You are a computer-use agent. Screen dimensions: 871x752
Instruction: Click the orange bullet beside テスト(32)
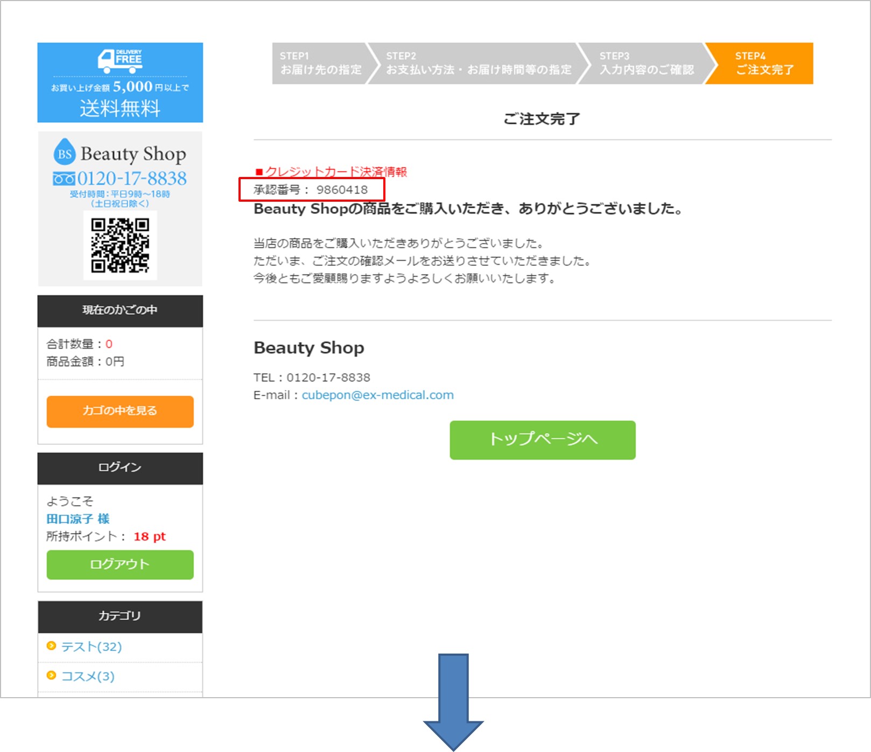tap(52, 645)
